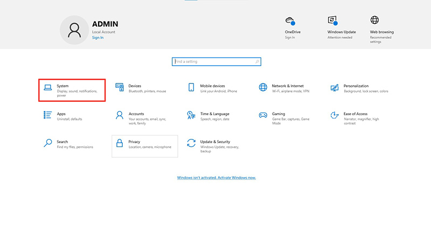Click the OneDrive label text
Viewport: 431px width, 231px height.
(x=293, y=32)
